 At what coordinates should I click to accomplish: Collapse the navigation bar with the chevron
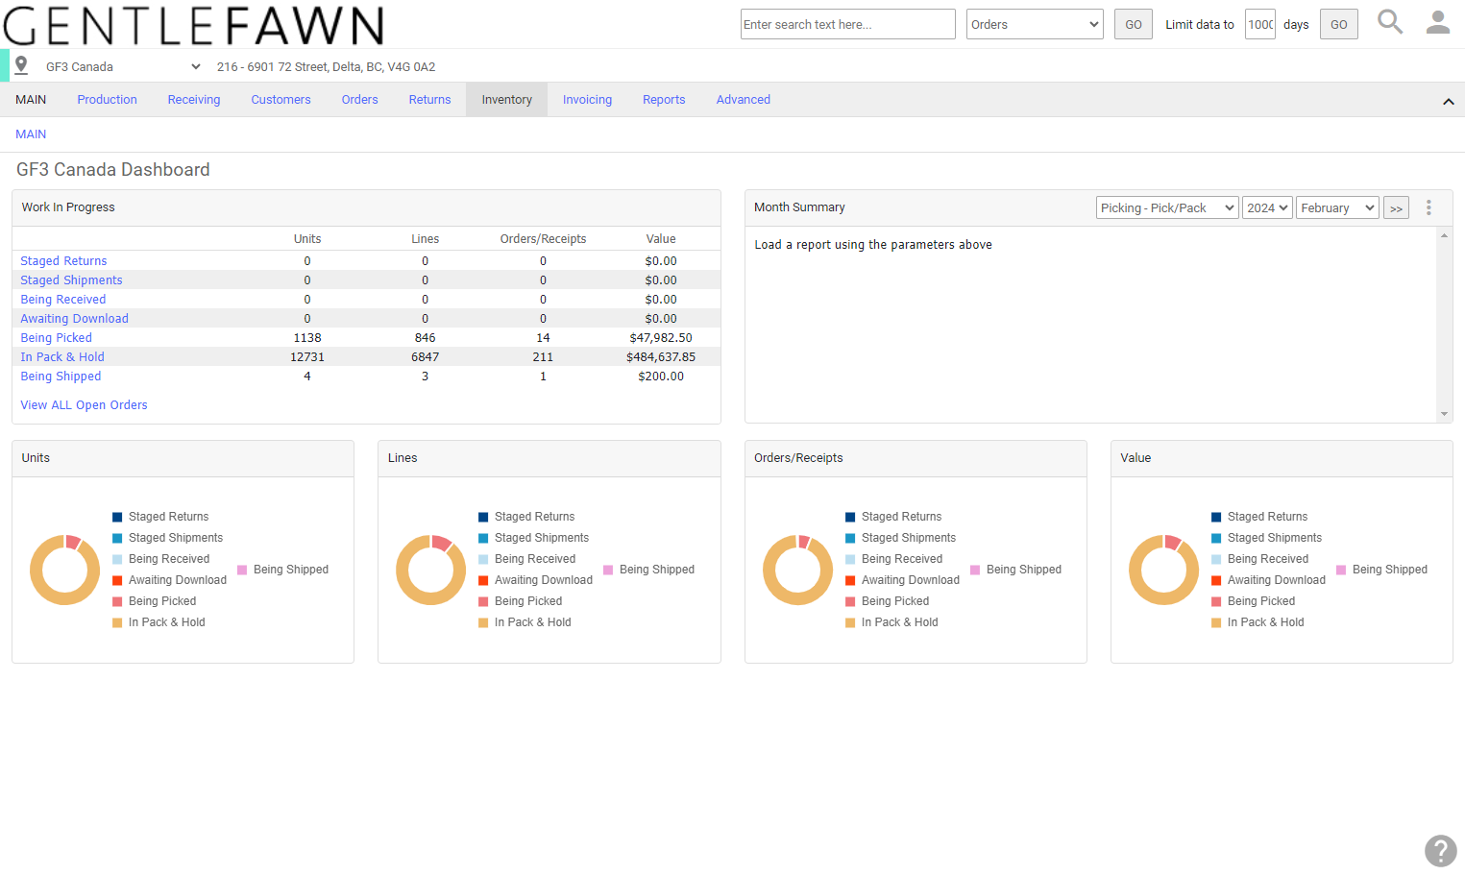pyautogui.click(x=1448, y=101)
